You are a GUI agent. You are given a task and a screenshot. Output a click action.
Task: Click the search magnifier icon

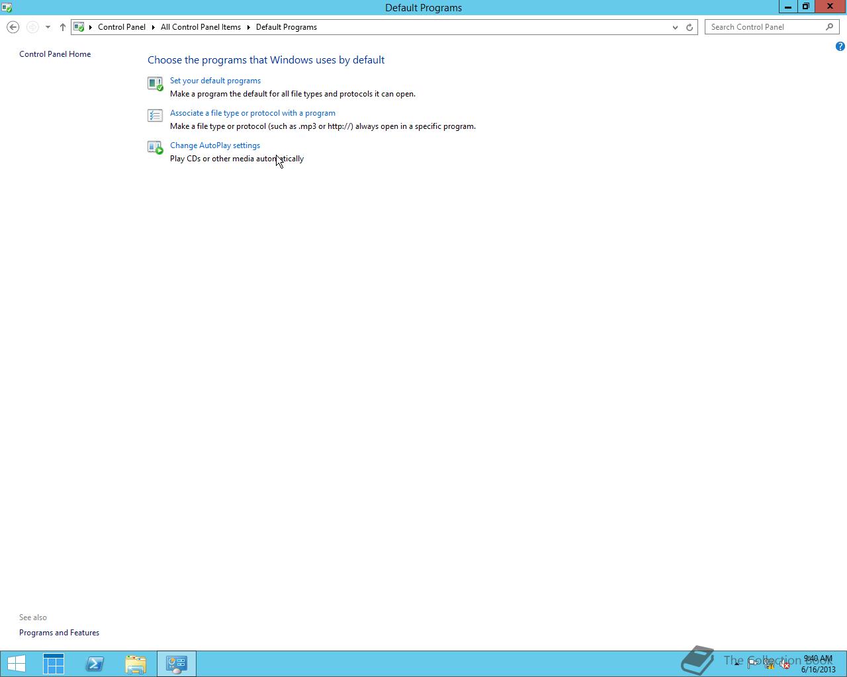pyautogui.click(x=830, y=27)
